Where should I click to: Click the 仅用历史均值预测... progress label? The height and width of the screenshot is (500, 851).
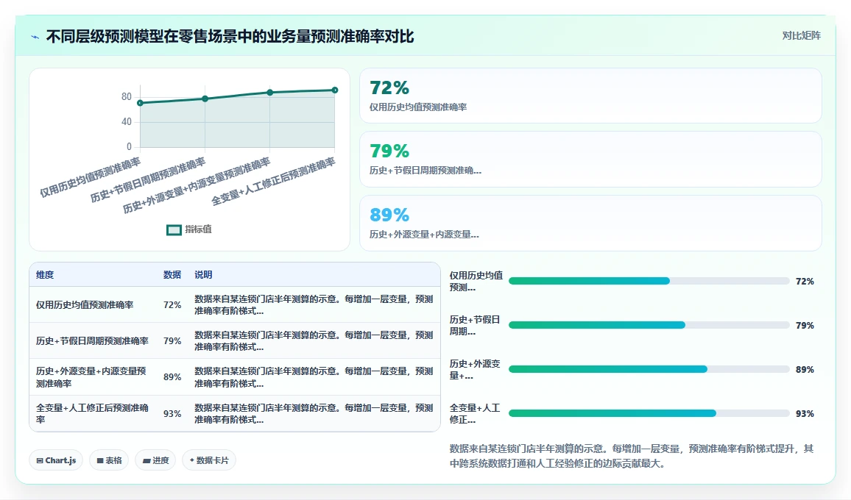point(476,282)
